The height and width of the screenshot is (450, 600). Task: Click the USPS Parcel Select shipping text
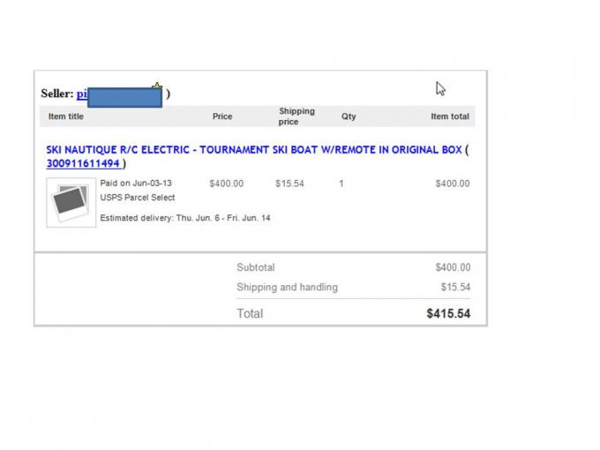(137, 198)
